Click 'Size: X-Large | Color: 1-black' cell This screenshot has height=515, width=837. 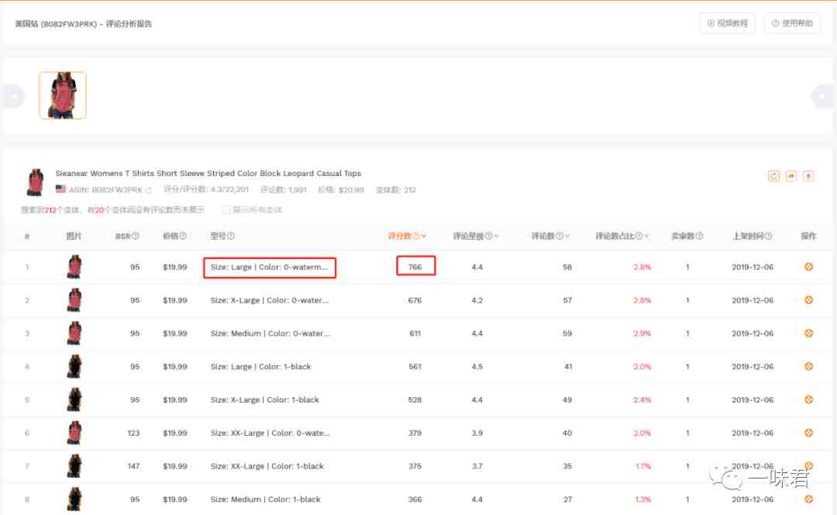pyautogui.click(x=265, y=399)
